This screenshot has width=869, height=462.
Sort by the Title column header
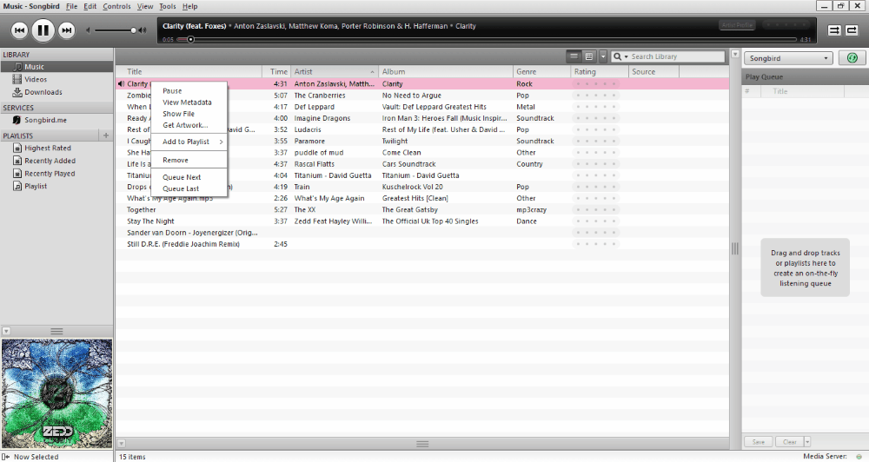coord(189,71)
